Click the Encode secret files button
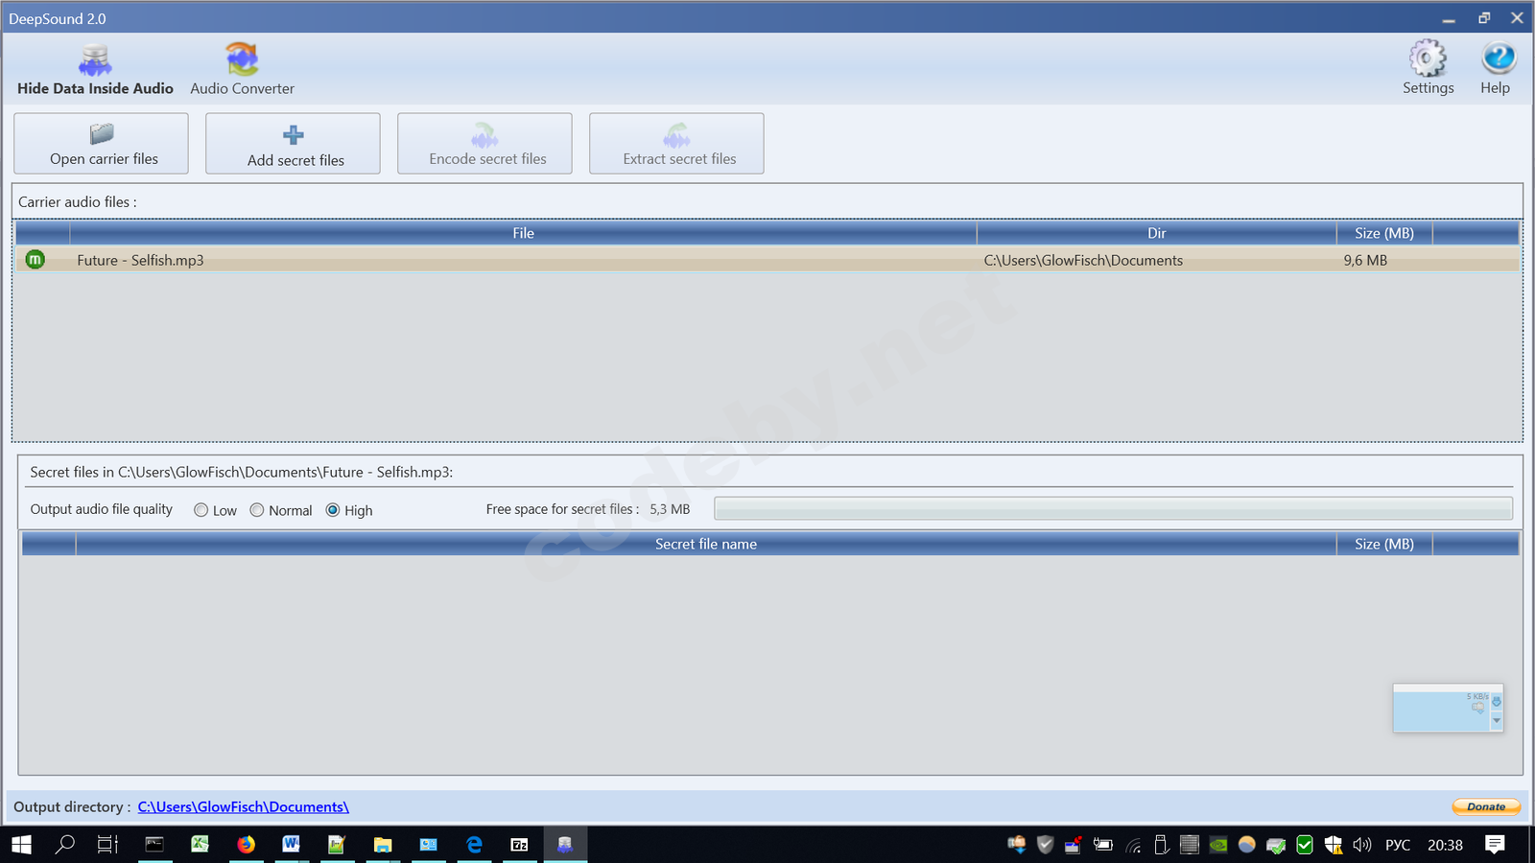The height and width of the screenshot is (863, 1535). coord(484,144)
